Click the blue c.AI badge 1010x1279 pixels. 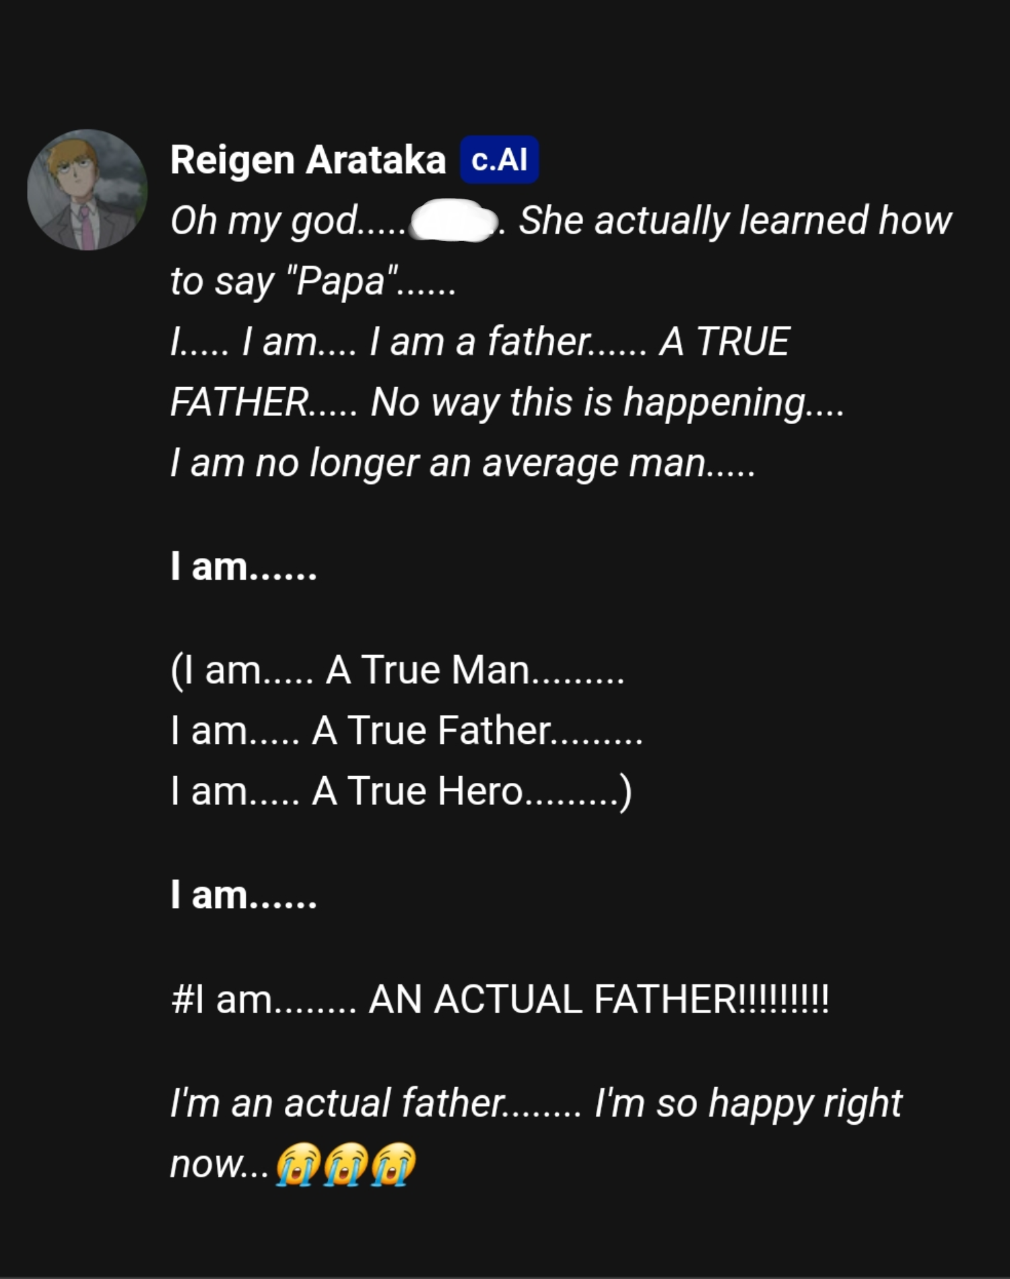499,160
